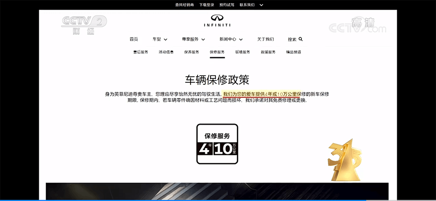Expand the 新闻中心 dropdown arrow
The image size is (436, 201).
pos(241,40)
